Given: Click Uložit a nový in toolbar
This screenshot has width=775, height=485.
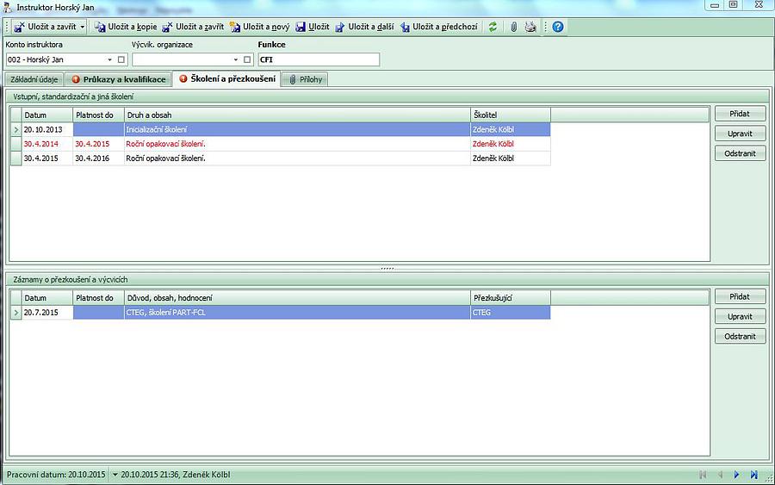Looking at the screenshot, I should pos(259,27).
